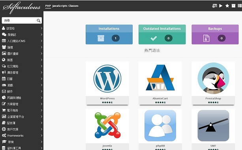Screen dimensions: 242x150
Task: Click the page icon beside 入口網站/CMS
Action: tap(4, 41)
